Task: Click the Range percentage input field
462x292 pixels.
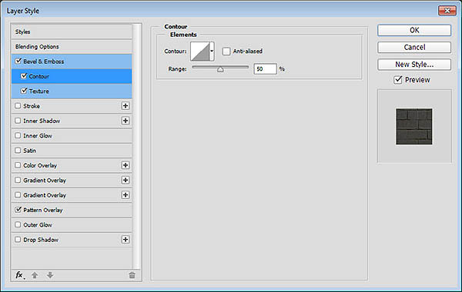Action: coord(265,69)
